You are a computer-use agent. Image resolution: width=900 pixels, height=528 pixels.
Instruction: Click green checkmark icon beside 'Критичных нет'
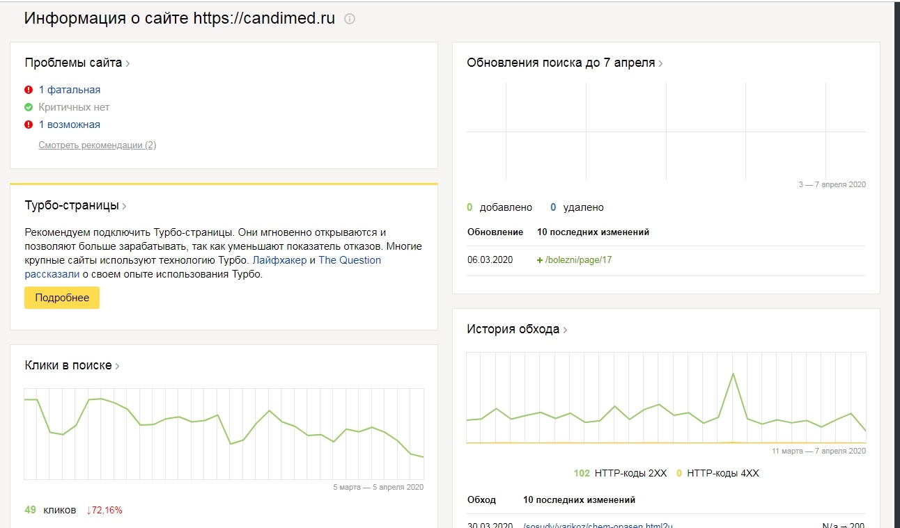[29, 107]
